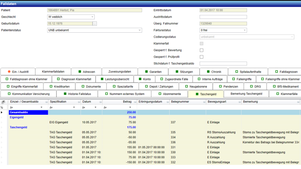Open the Geschlecht dropdown
The image size is (301, 169).
click(92, 17)
